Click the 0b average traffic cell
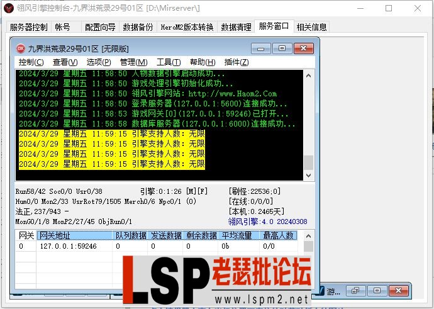Screen dimensions: 434x309 click(225, 246)
